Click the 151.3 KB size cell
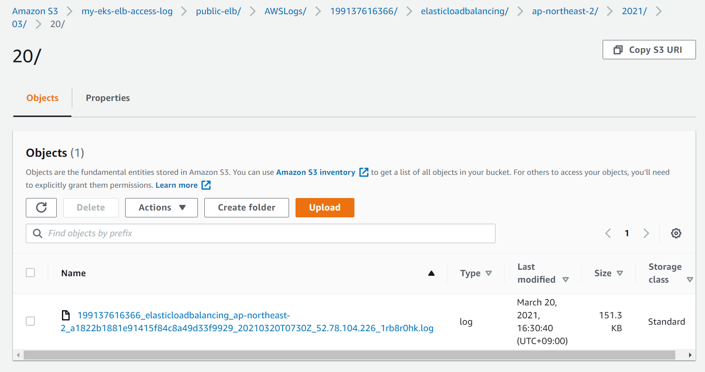 coord(610,322)
